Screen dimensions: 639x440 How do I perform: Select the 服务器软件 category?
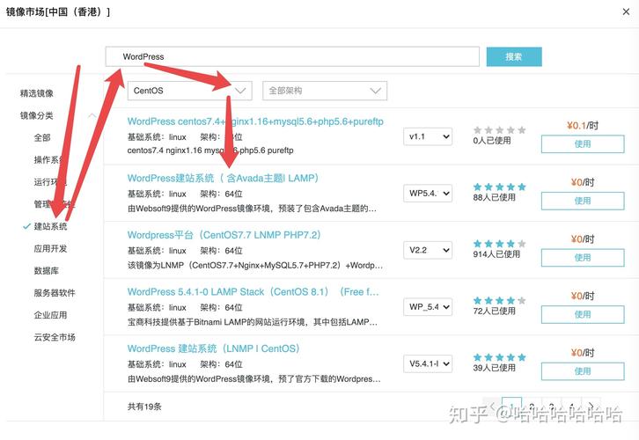[x=55, y=292]
